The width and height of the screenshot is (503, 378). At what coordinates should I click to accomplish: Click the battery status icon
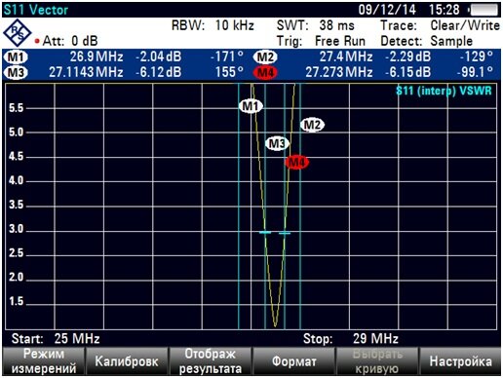tap(483, 10)
